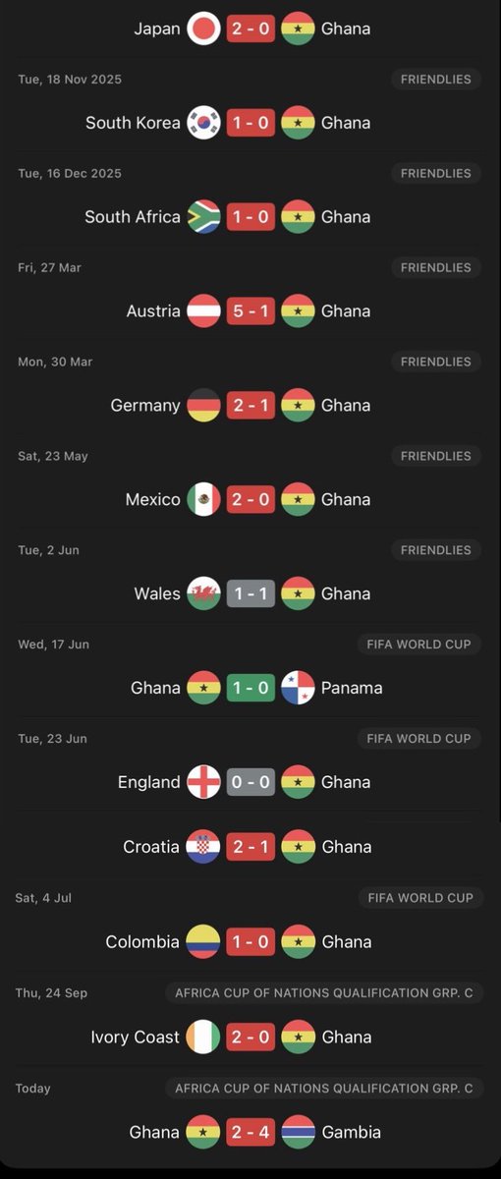Tap the South Africa flag icon
This screenshot has width=501, height=1179.
[x=203, y=217]
